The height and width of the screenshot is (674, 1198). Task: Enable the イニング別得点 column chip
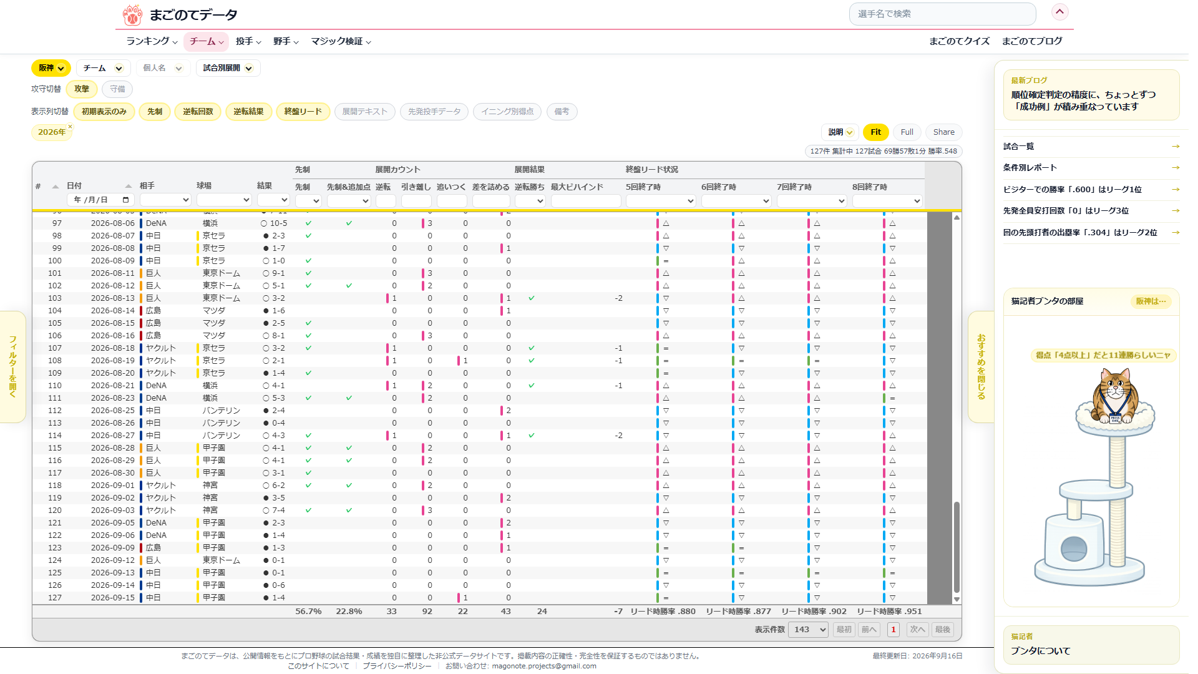click(x=507, y=112)
